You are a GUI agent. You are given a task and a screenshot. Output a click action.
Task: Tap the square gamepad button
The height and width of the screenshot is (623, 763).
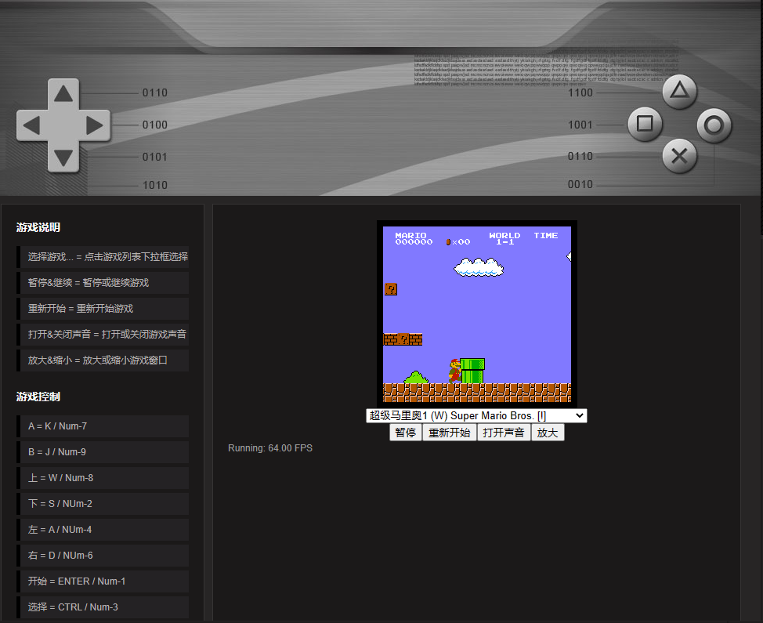(645, 124)
